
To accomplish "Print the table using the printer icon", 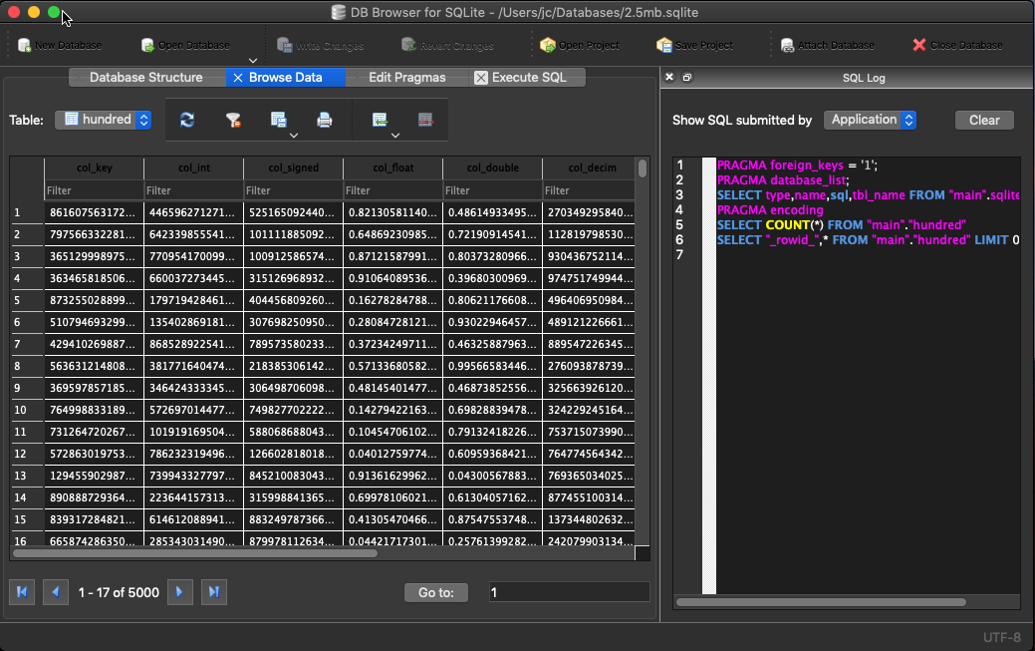I will click(x=324, y=120).
